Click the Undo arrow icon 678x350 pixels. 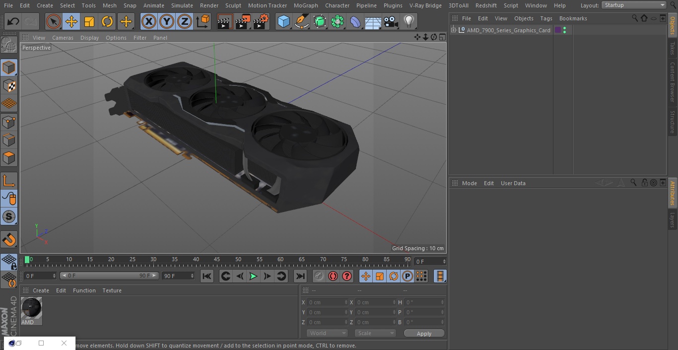click(x=13, y=21)
